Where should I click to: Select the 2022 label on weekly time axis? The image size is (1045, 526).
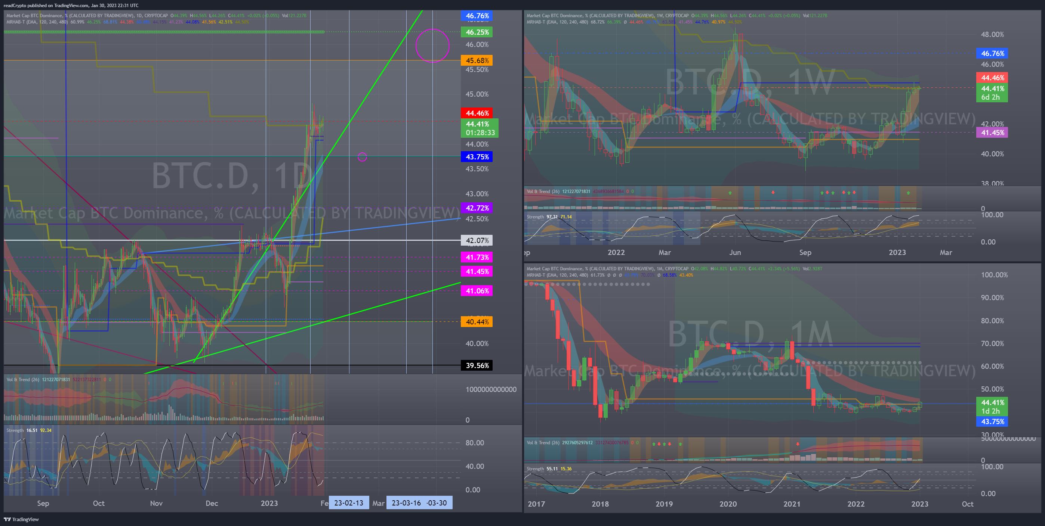tap(616, 252)
